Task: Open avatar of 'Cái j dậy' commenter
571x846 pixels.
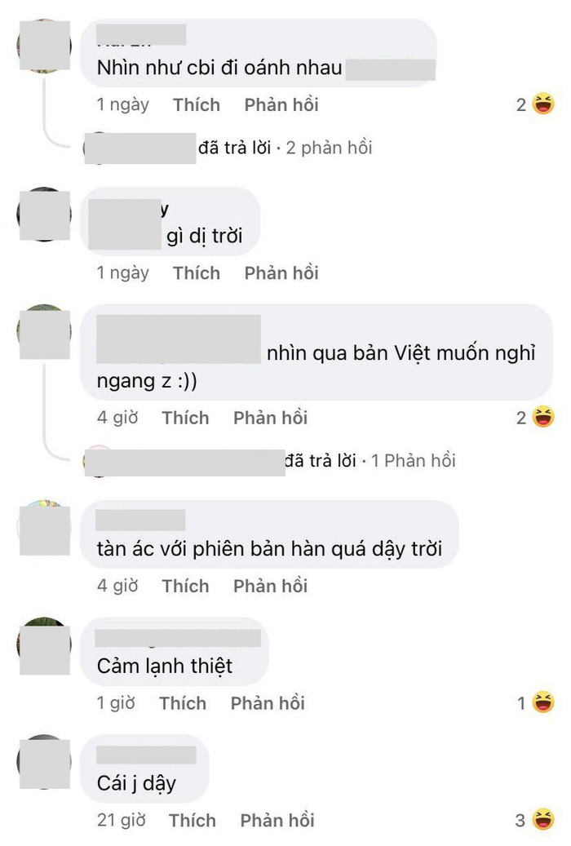Action: pos(44,762)
